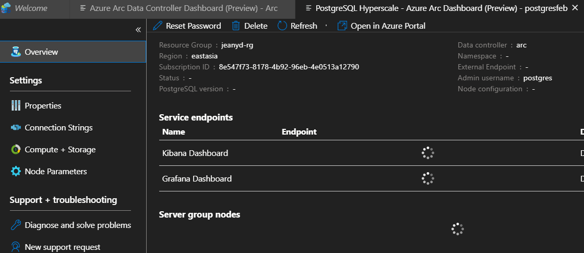Open Diagnose and solve problems
584x253 pixels.
pyautogui.click(x=78, y=225)
